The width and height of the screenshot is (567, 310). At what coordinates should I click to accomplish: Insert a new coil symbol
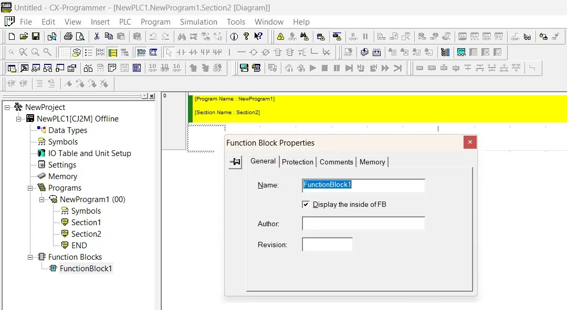pos(254,52)
